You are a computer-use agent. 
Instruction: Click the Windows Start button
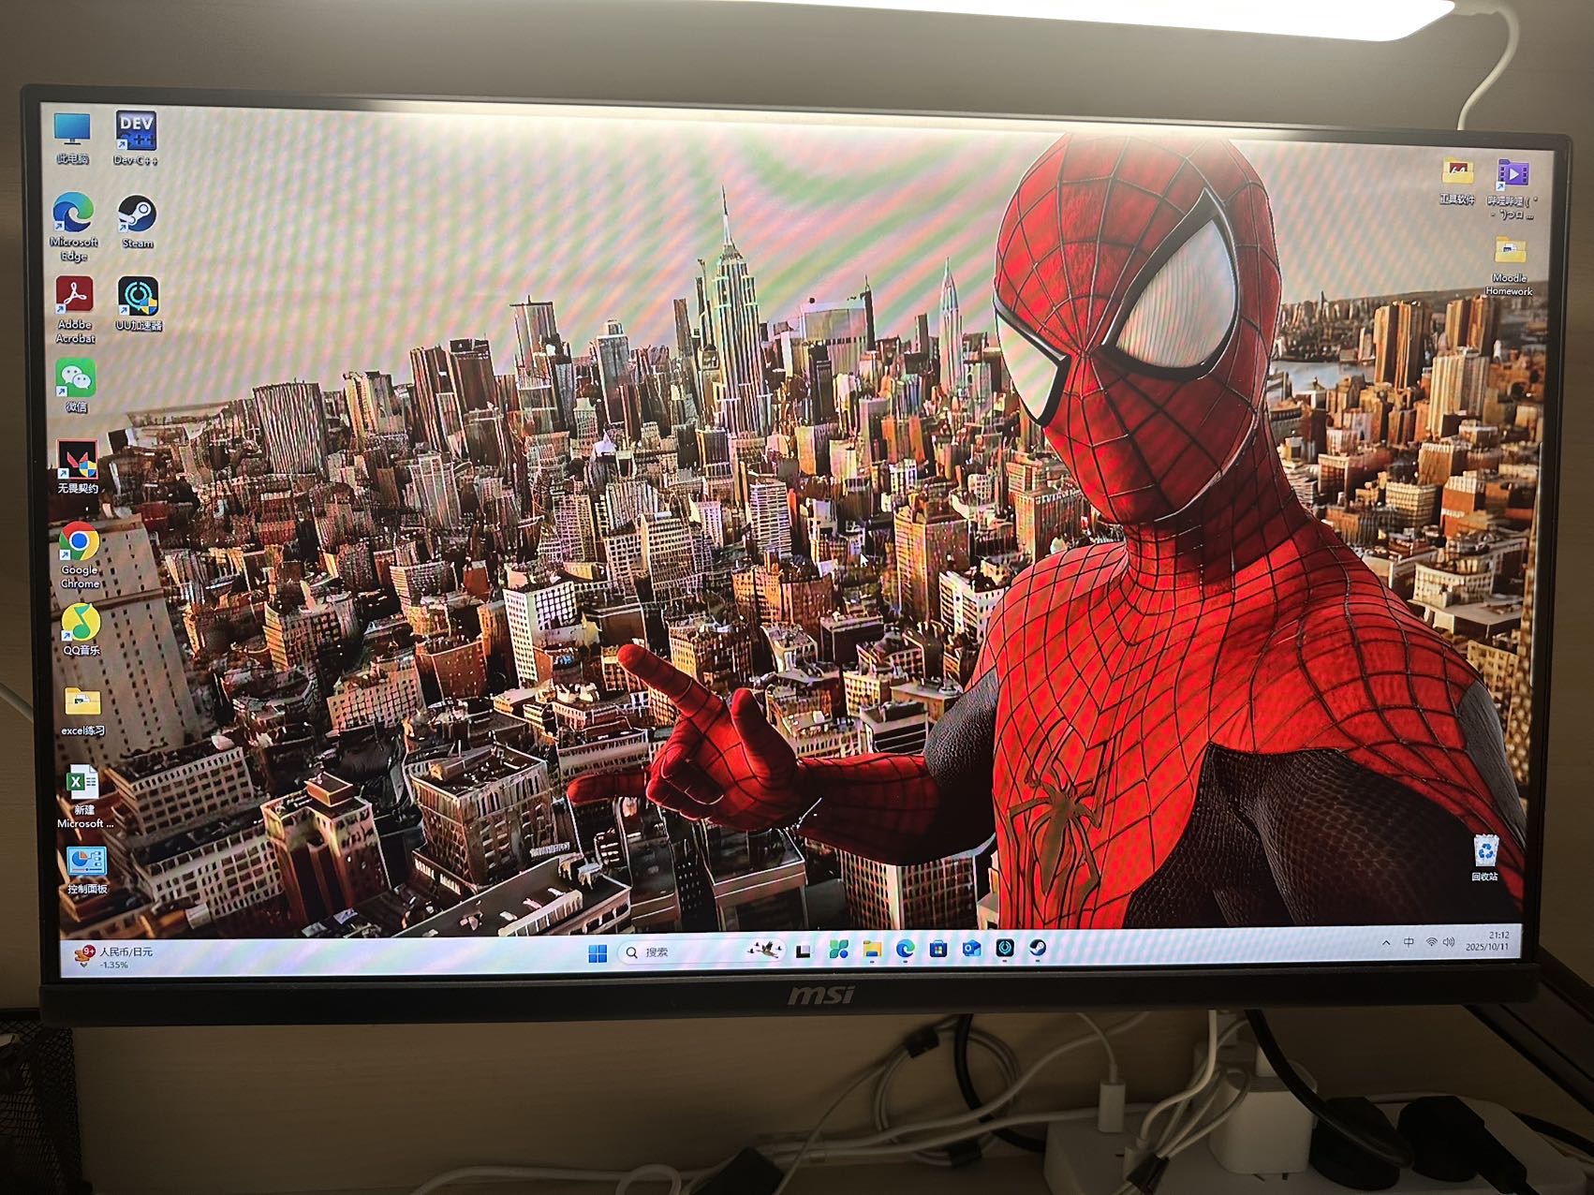point(597,953)
